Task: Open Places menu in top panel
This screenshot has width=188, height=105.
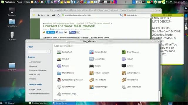Action: click(19, 2)
